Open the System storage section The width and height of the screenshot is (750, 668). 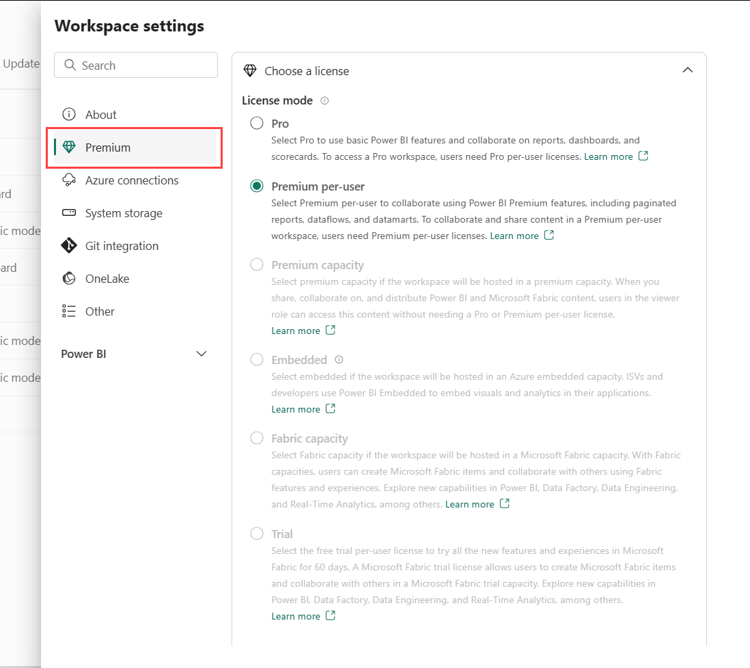tap(124, 212)
